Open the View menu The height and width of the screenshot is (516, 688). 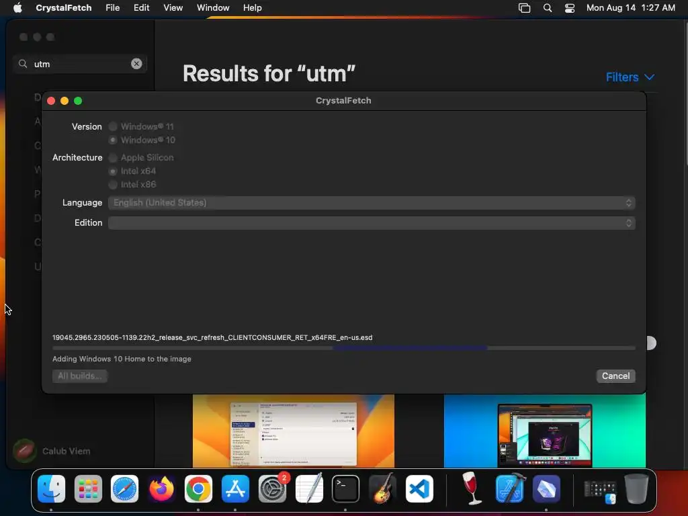coord(173,7)
